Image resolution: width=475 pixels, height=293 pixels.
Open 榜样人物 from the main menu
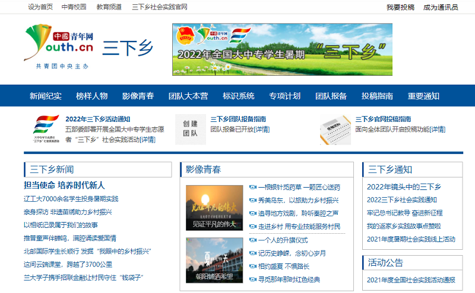pos(92,96)
